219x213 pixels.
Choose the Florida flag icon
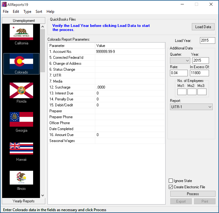(21, 90)
